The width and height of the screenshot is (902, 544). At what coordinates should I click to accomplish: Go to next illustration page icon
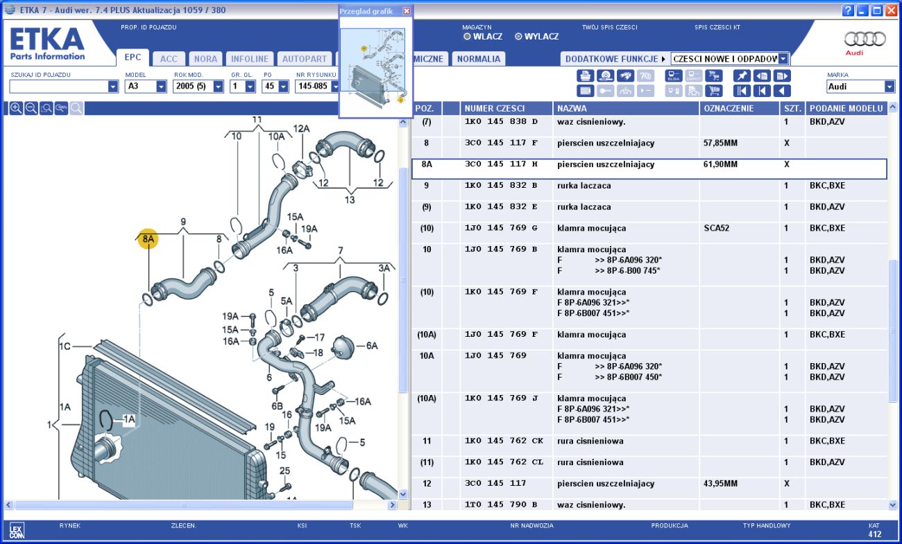pyautogui.click(x=782, y=76)
